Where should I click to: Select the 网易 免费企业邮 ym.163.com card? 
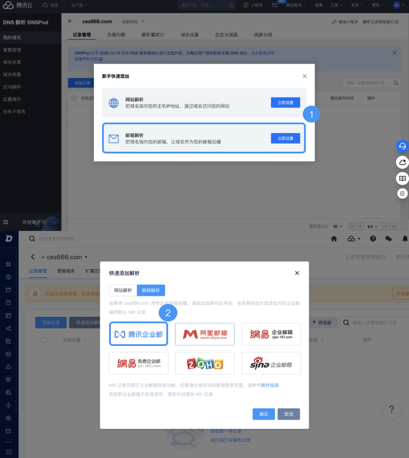[x=138, y=363]
